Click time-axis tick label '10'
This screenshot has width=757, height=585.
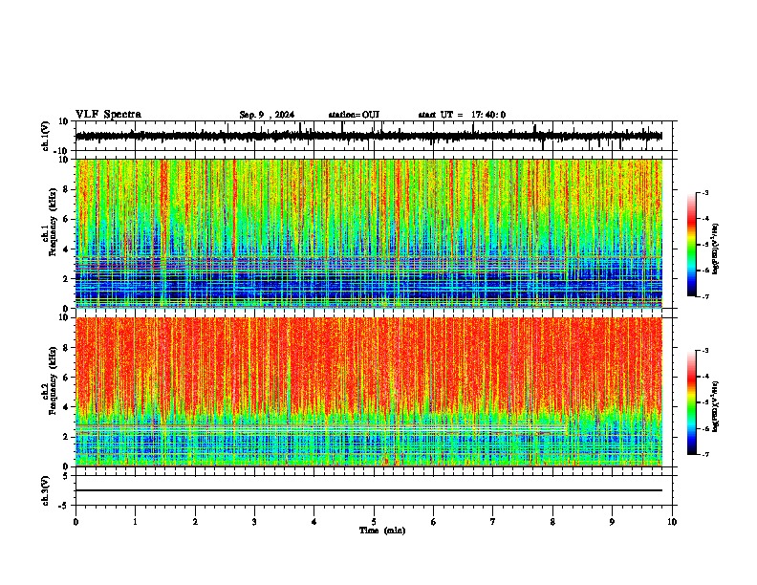click(672, 522)
